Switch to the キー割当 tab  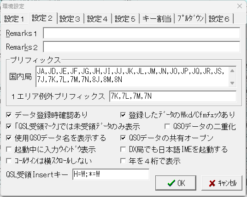[157, 19]
